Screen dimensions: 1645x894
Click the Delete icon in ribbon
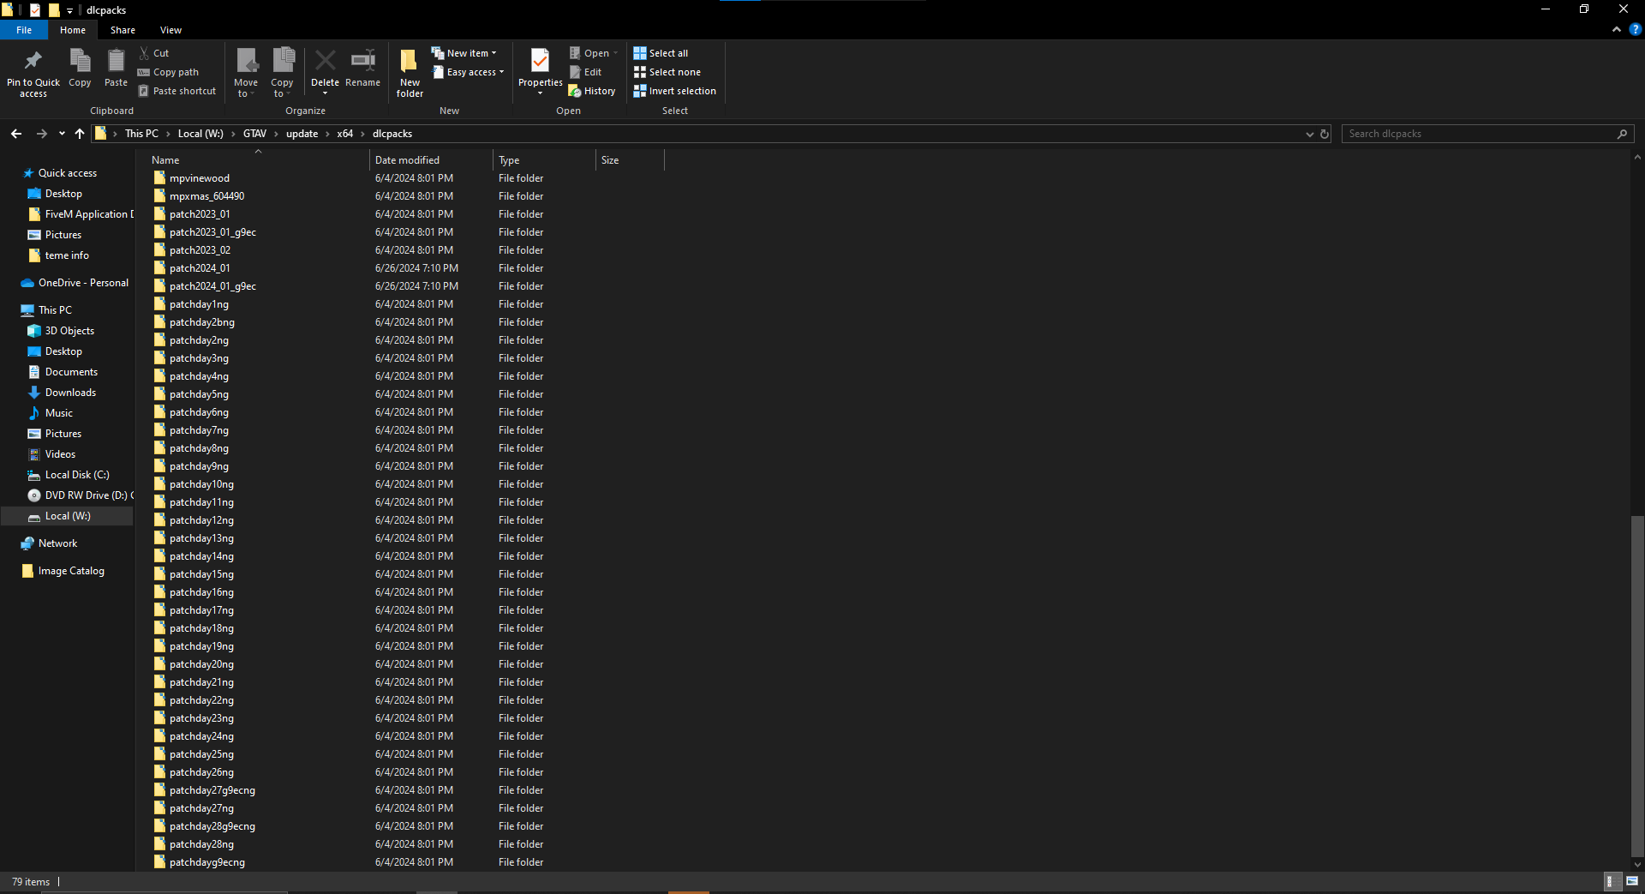pyautogui.click(x=325, y=62)
